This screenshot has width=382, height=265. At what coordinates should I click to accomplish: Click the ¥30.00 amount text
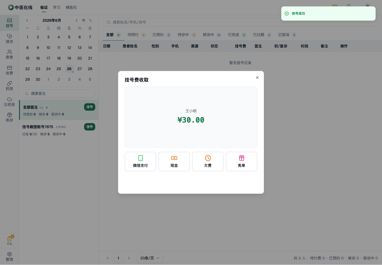click(x=191, y=120)
